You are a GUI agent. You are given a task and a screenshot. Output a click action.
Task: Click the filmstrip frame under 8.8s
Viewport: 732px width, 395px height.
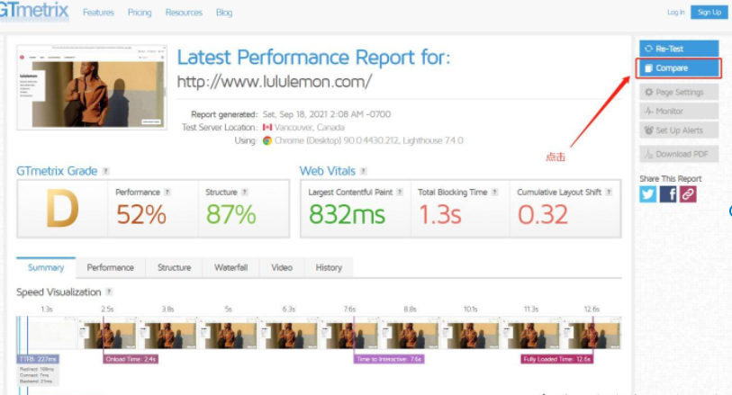pyautogui.click(x=410, y=333)
